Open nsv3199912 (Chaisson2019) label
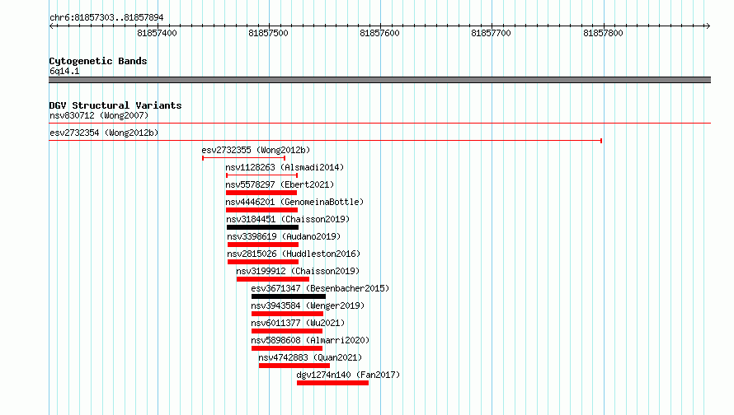Image resolution: width=734 pixels, height=415 pixels. point(298,271)
